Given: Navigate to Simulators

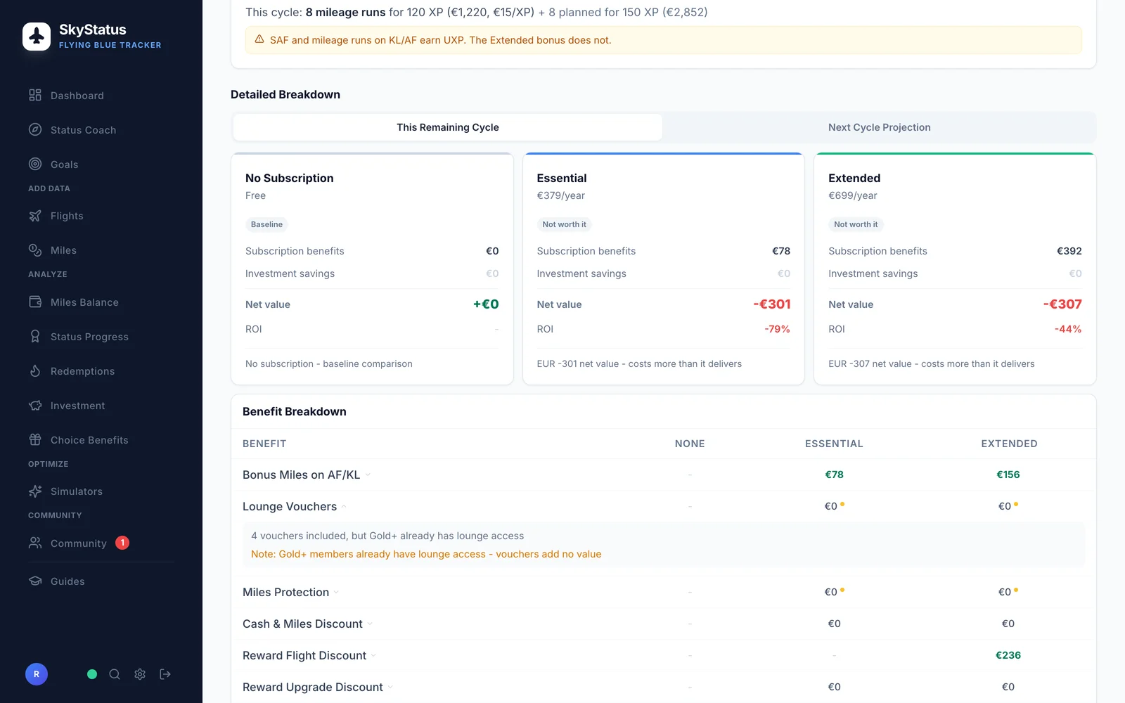Looking at the screenshot, I should (x=101, y=491).
